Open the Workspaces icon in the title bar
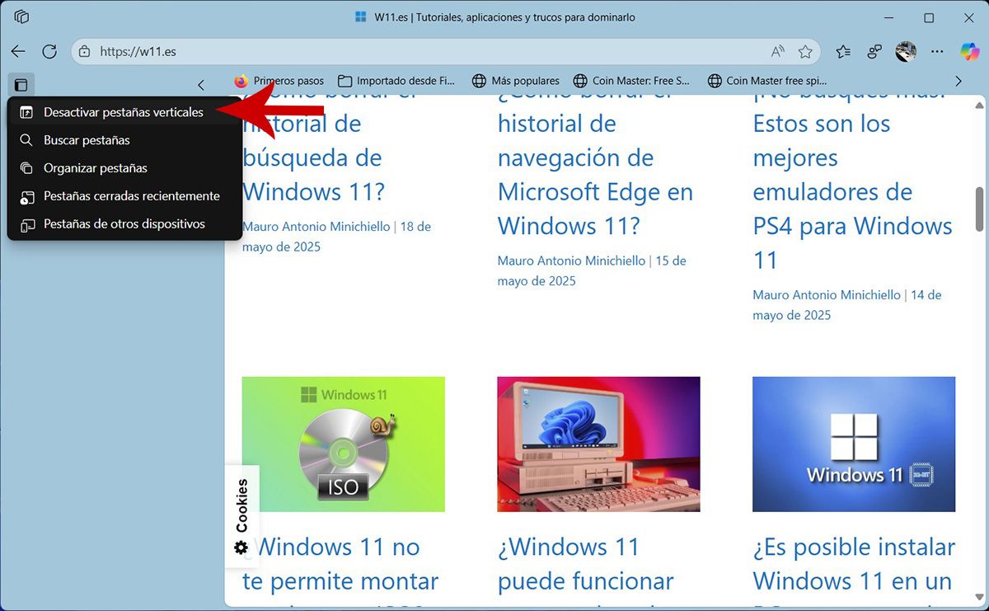 22,17
